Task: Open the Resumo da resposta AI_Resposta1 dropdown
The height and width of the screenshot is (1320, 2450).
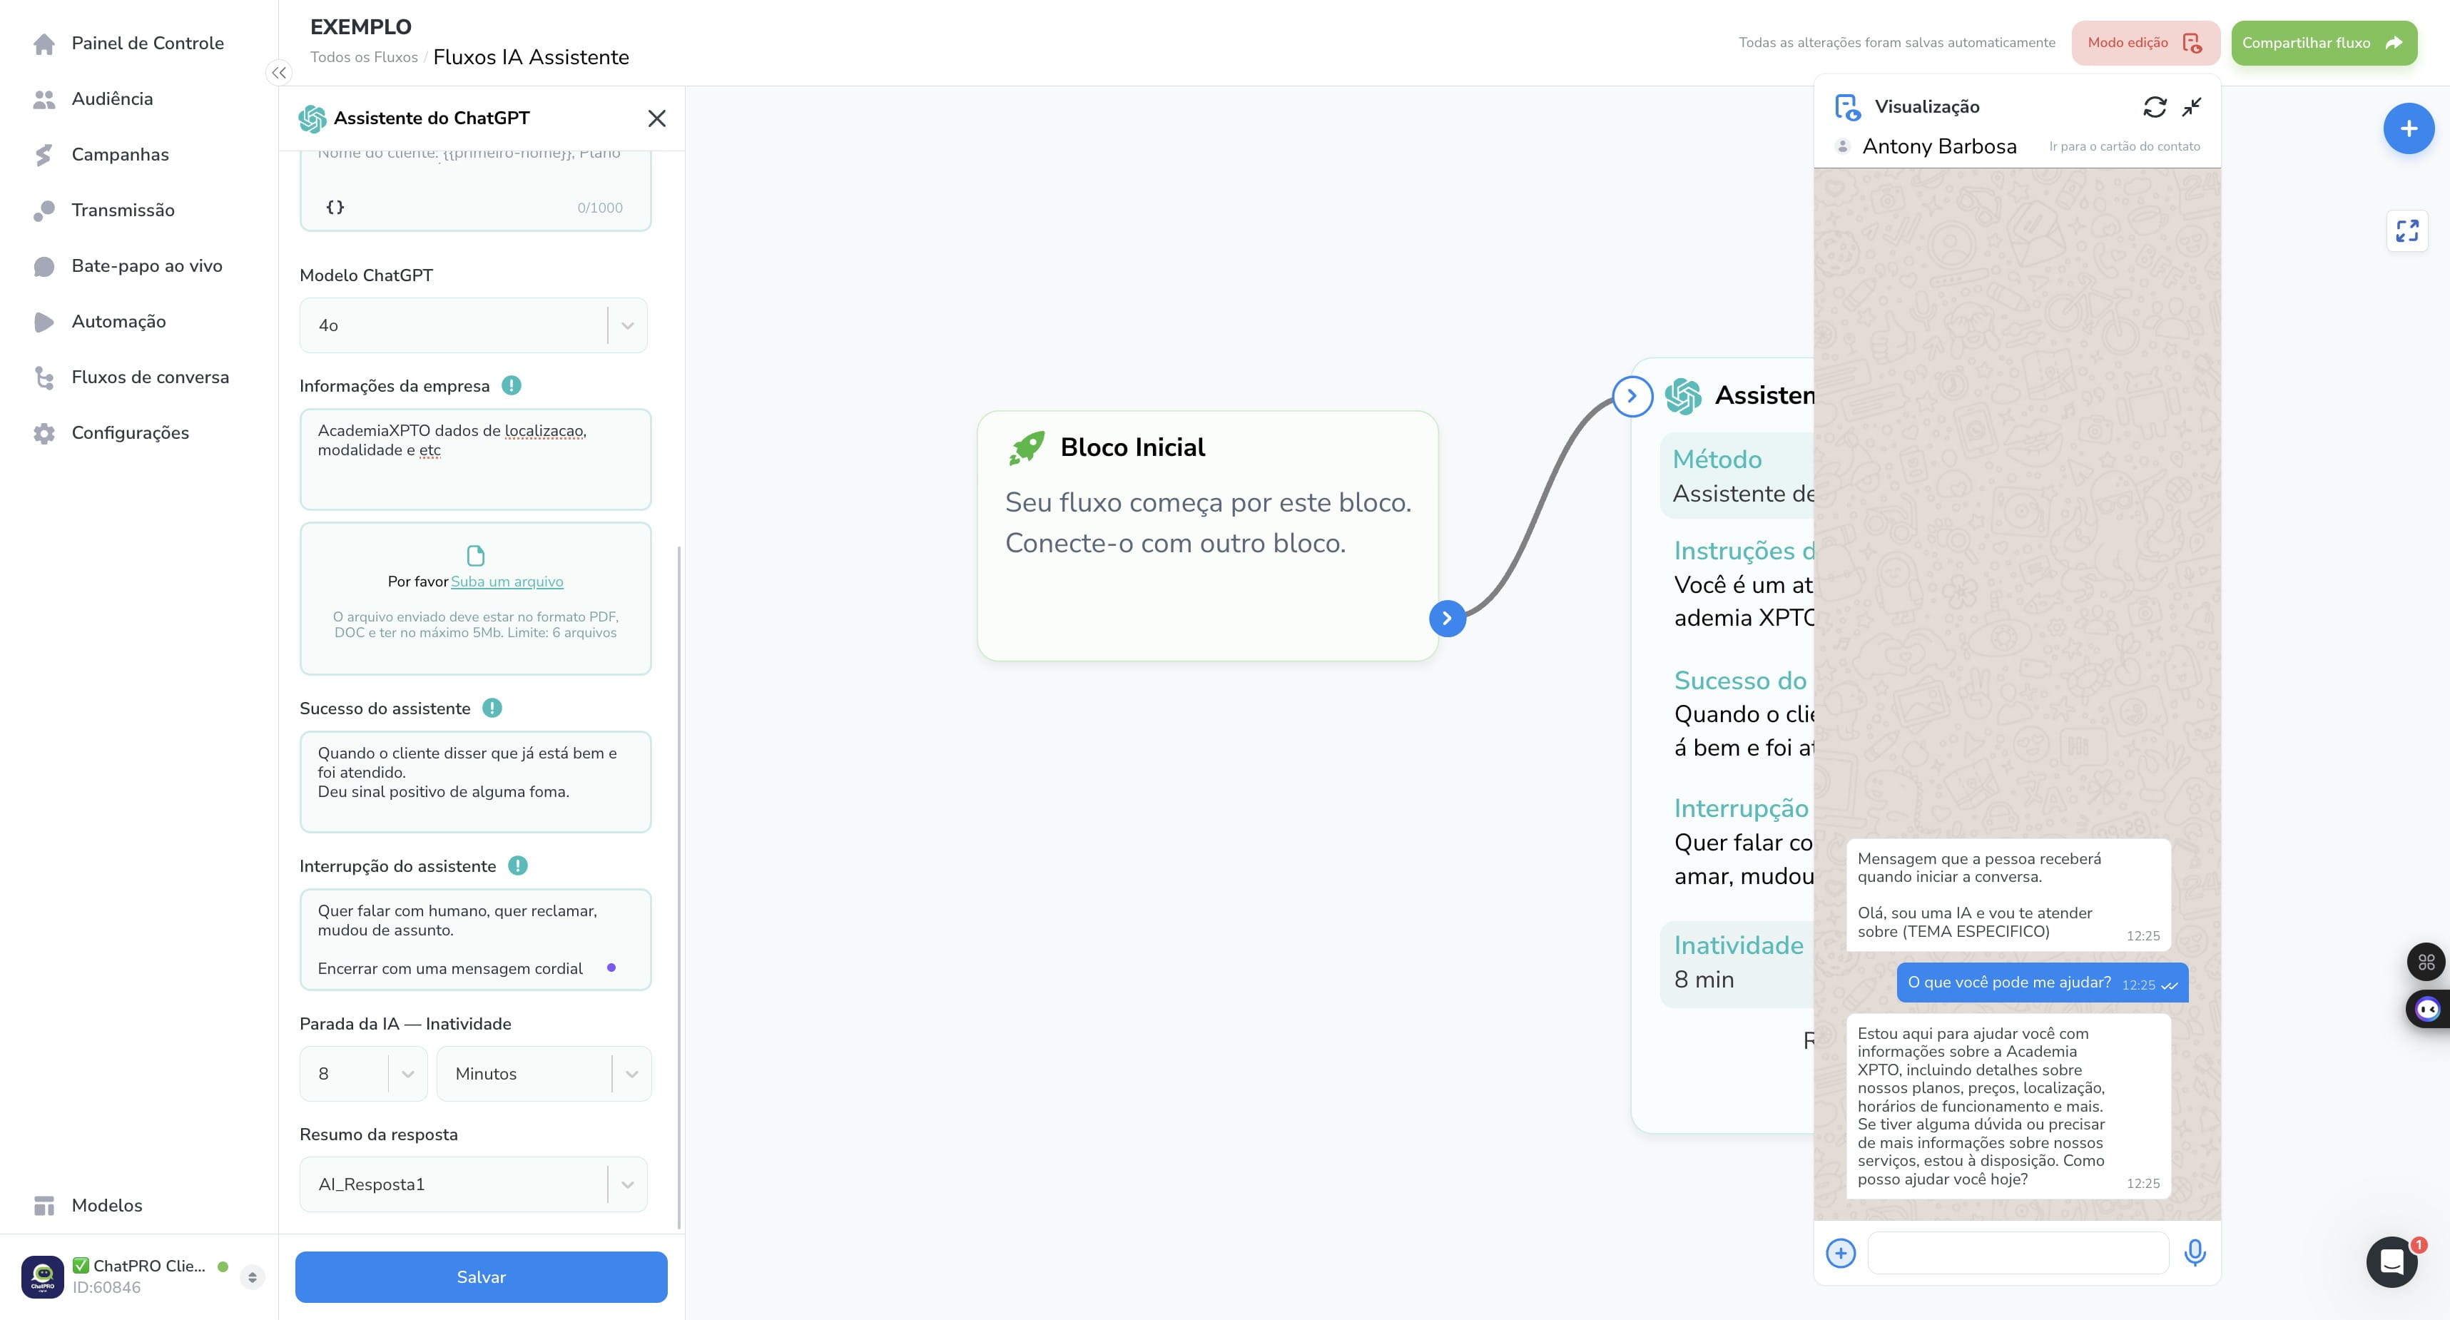Action: pyautogui.click(x=474, y=1184)
